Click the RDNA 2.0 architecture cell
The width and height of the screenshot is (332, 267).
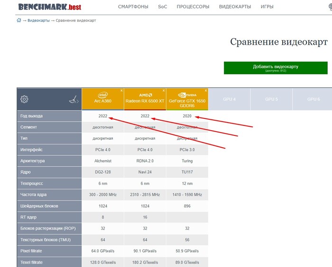[145, 161]
